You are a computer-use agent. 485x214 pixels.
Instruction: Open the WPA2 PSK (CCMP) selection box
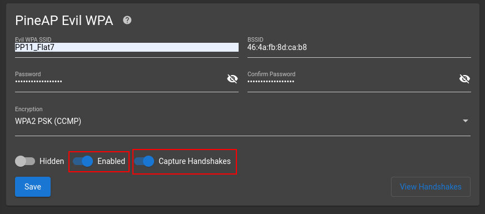(243, 122)
